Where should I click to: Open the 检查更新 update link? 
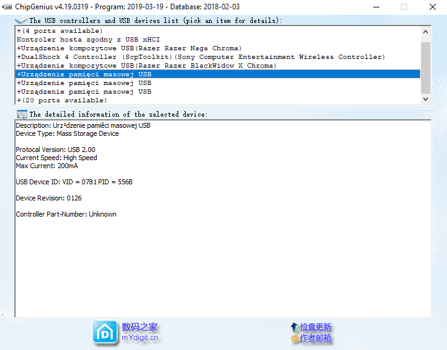click(315, 326)
